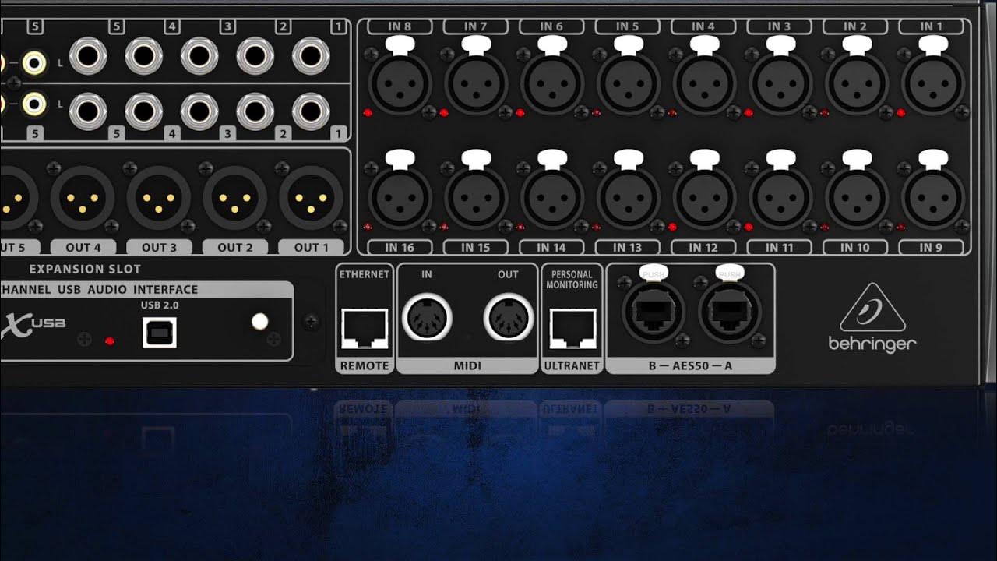Click the 'OUT 1' label text
Viewport: 997px width, 561px height.
[x=312, y=248]
